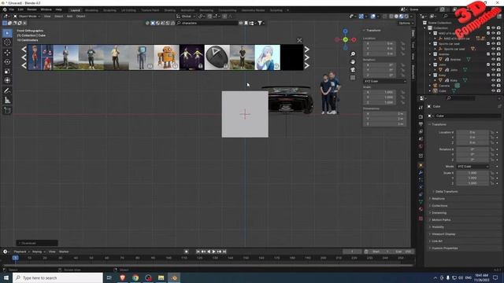Switch to the Layout workspace tab
The image size is (504, 283).
click(x=76, y=10)
